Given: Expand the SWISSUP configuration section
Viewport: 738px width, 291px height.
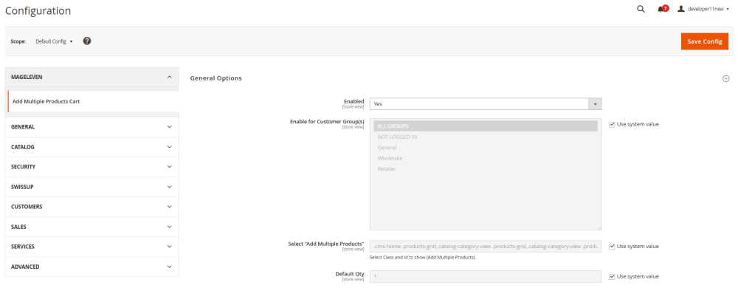Looking at the screenshot, I should [x=92, y=187].
